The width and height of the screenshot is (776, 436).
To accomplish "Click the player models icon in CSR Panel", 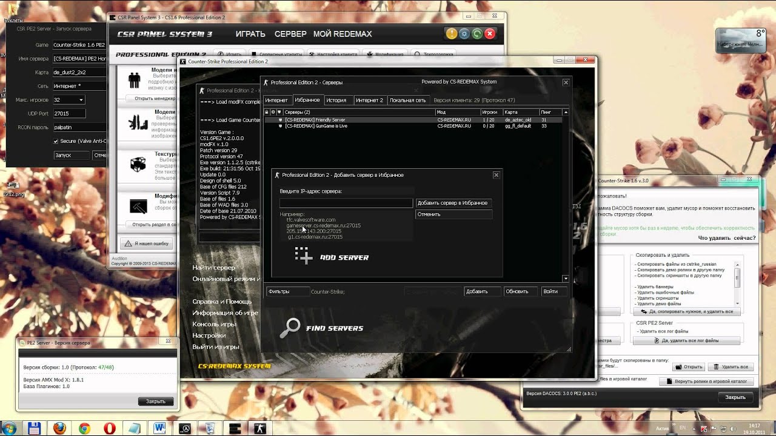I will [134, 81].
